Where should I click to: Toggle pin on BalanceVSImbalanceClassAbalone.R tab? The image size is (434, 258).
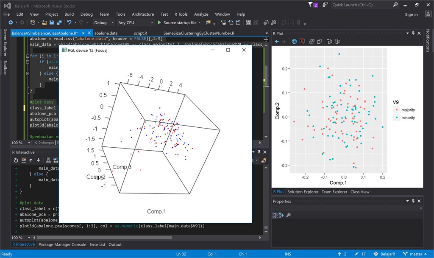(x=83, y=33)
